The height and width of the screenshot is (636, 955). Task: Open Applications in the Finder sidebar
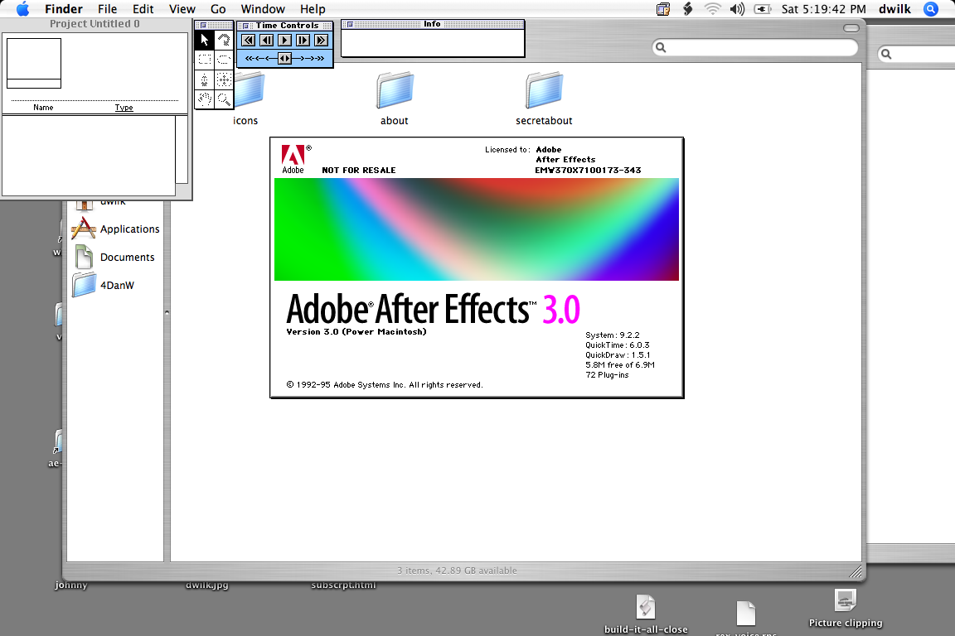[115, 229]
